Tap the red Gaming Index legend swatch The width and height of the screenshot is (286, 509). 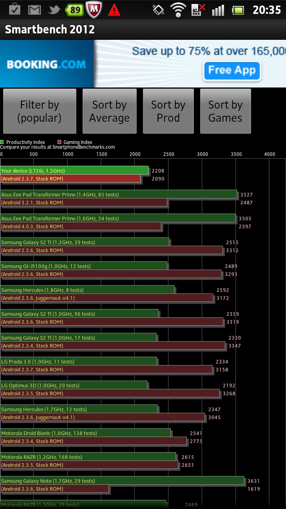point(59,142)
